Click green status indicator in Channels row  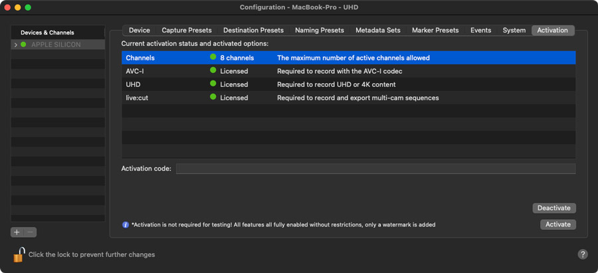(213, 58)
